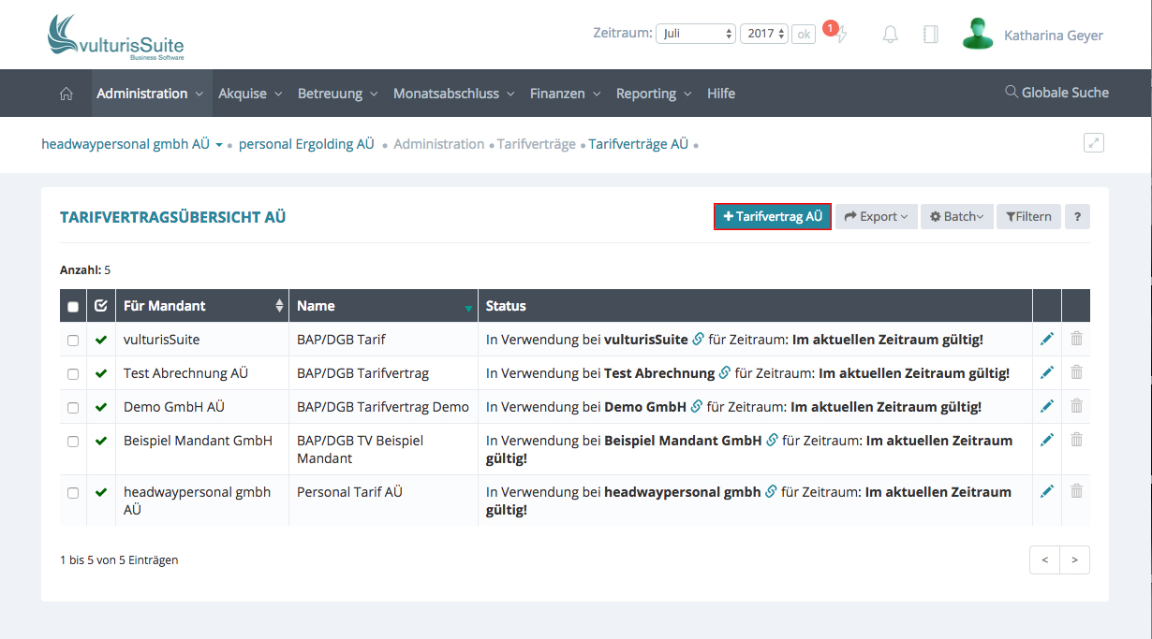
Task: Click the home icon in navigation bar
Action: (66, 94)
